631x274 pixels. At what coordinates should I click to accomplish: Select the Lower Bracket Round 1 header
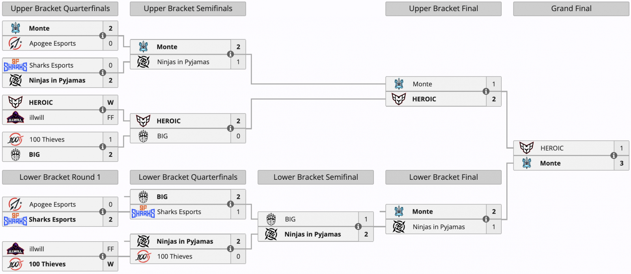pos(60,177)
